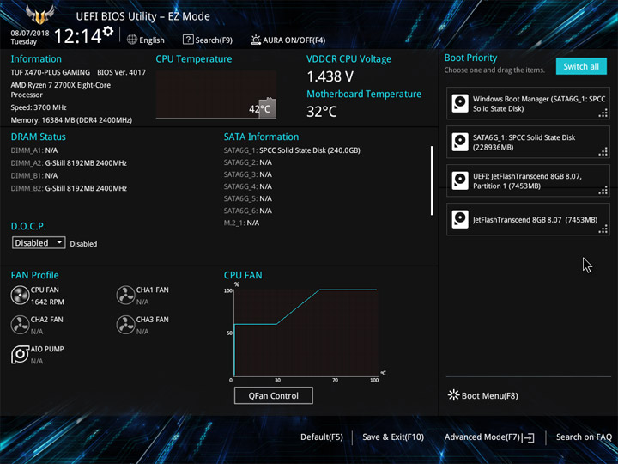This screenshot has height=464, width=618.
Task: Click the UEFI JetFlashTranscend disk icon
Action: click(x=460, y=180)
